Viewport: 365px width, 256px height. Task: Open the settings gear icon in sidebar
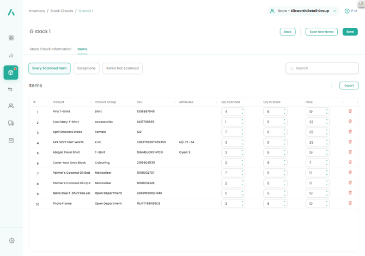point(11,240)
